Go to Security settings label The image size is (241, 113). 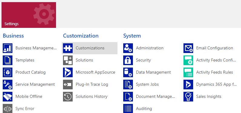pyautogui.click(x=144, y=60)
